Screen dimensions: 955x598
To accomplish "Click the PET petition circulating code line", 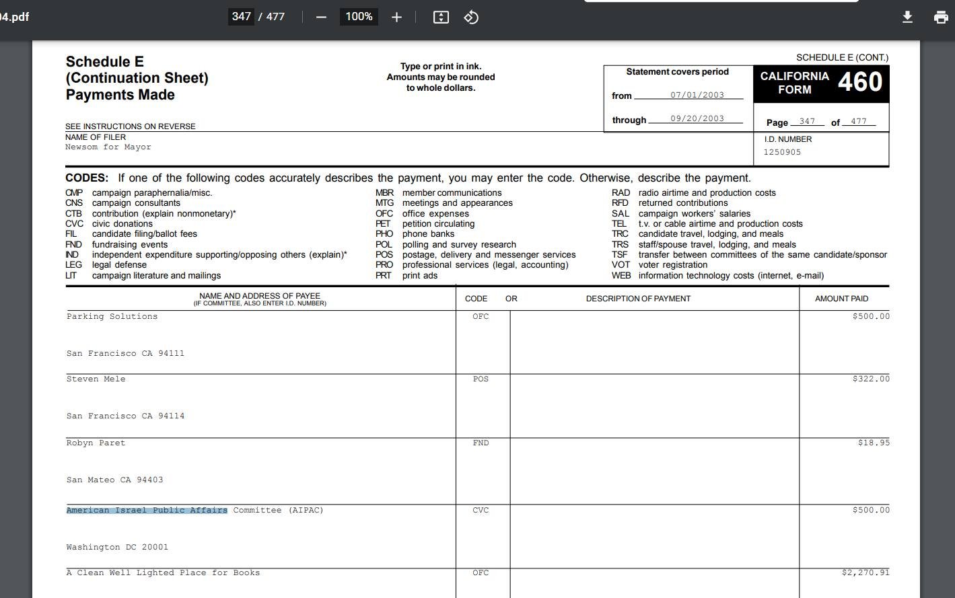I will (x=425, y=224).
